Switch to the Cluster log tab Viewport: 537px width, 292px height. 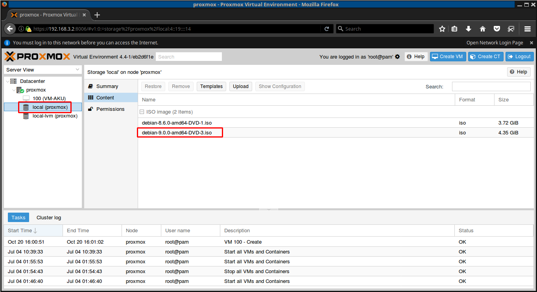click(49, 217)
